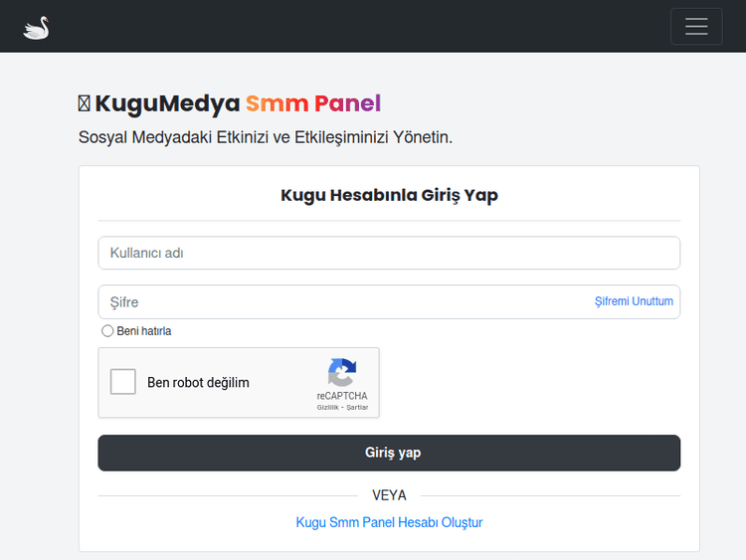Viewport: 746px width, 560px height.
Task: Click the swan logo in navbar
Action: [36, 28]
